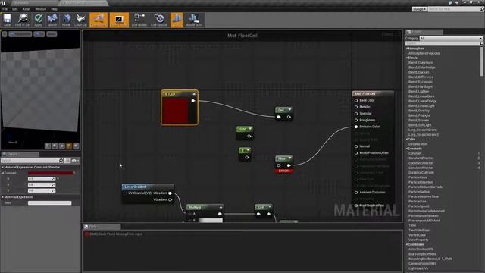Select the LinearGradient node header
485x273 pixels.
point(148,187)
